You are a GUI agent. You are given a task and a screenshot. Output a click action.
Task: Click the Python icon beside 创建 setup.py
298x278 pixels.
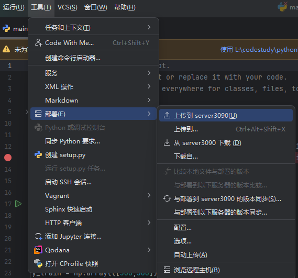tap(38, 155)
